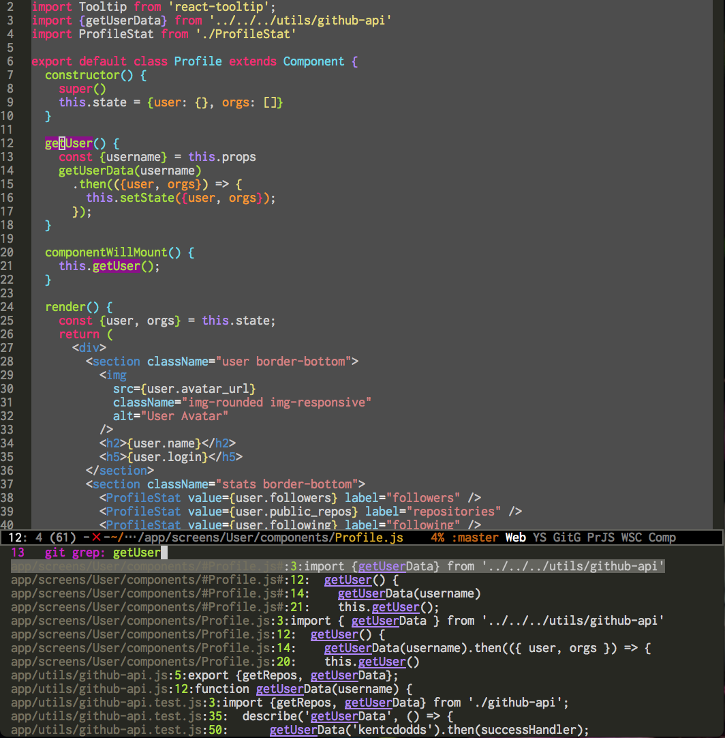Select the highlighted #Profile.js:3 grep result
This screenshot has width=725, height=738.
204,565
